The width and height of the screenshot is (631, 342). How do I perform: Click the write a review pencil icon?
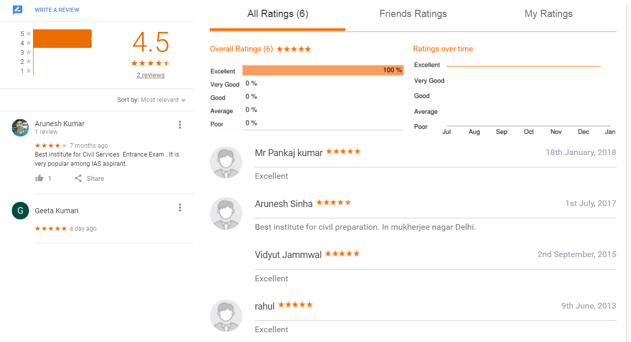18,10
